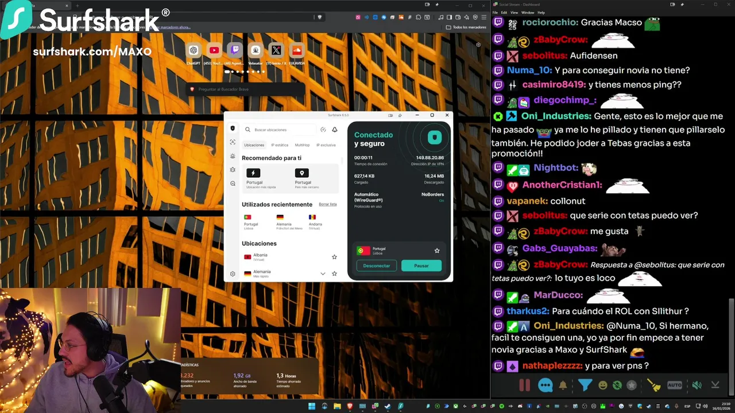Image resolution: width=735 pixels, height=413 pixels.
Task: Click the Borrar lista link
Action: click(x=328, y=204)
